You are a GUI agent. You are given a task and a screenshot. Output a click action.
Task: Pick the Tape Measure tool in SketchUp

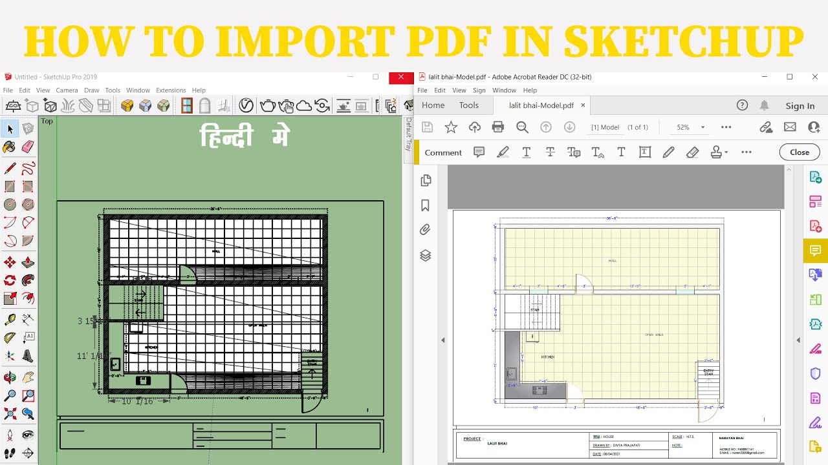10,320
